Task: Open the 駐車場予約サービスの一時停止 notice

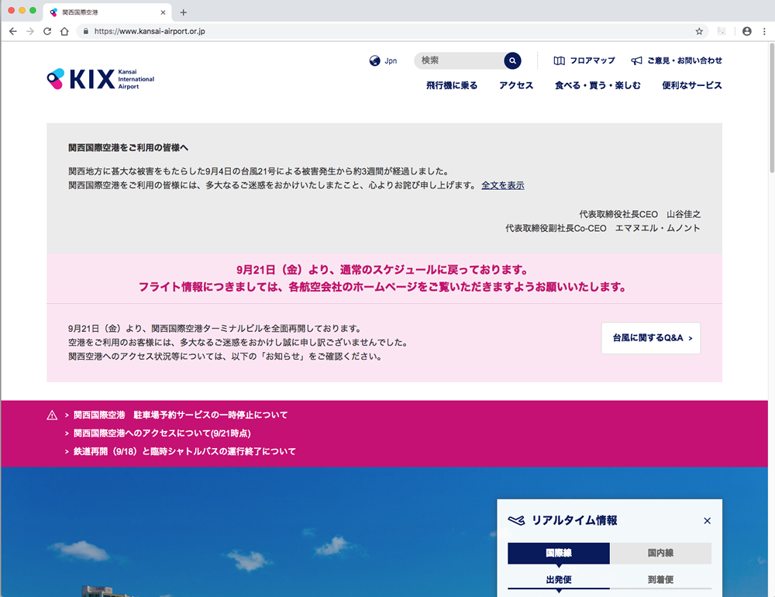Action: click(x=181, y=415)
